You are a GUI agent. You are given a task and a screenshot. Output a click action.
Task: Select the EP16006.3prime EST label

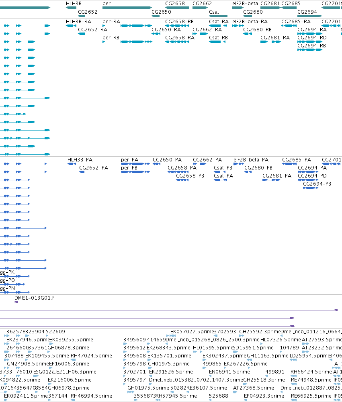[69, 363]
